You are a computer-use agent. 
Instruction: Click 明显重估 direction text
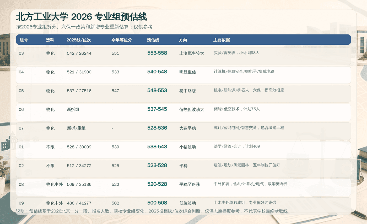click(187, 72)
